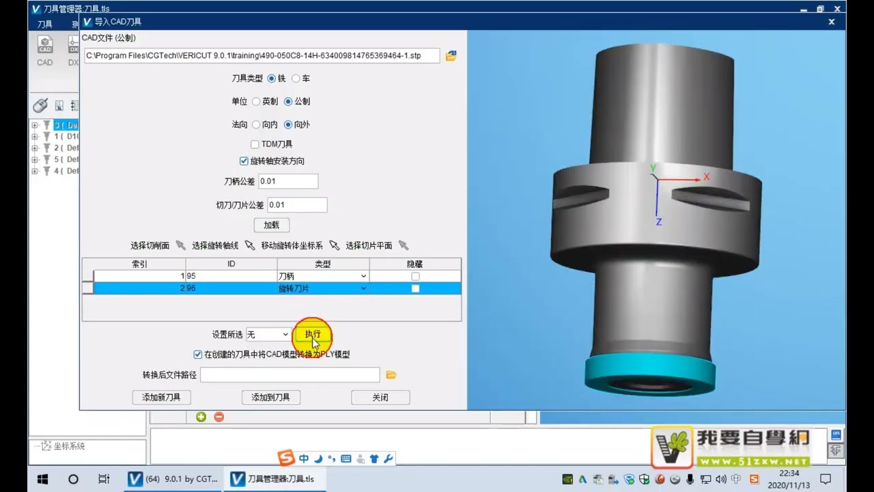
Task: Click 关闭 to close the dialog
Action: click(380, 397)
